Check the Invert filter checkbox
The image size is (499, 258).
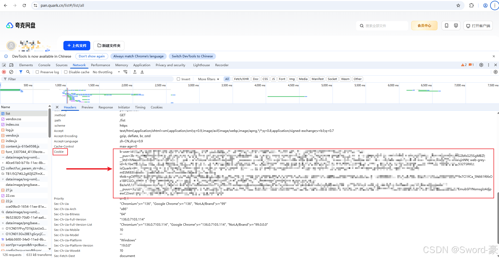click(x=178, y=79)
